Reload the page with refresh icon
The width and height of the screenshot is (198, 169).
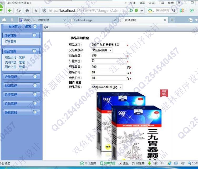[x=19, y=10]
